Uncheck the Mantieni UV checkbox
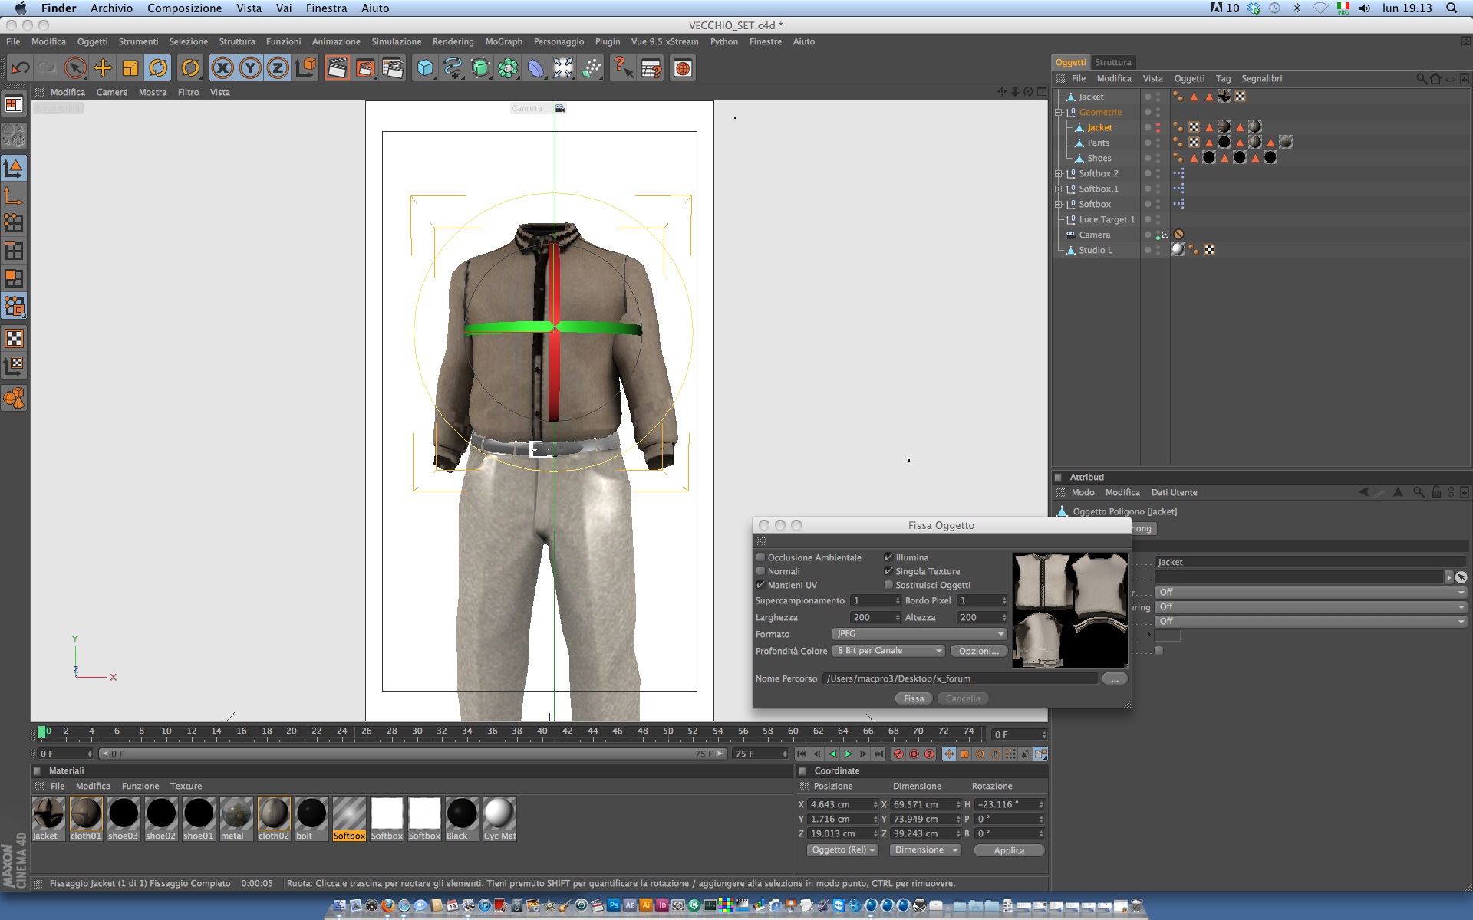 [761, 585]
